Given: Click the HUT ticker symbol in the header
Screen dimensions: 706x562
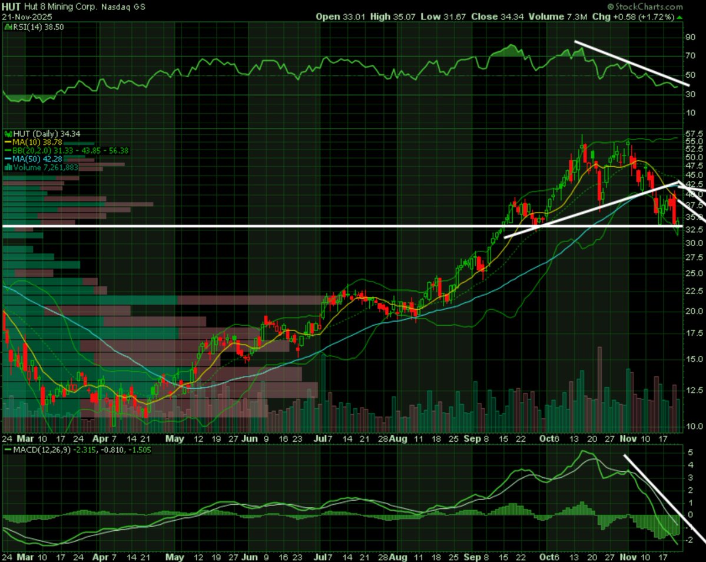Looking at the screenshot, I should 11,6.
